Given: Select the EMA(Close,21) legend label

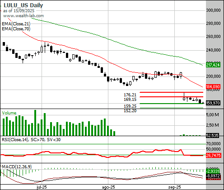Looking at the screenshot, I should (x=16, y=24).
